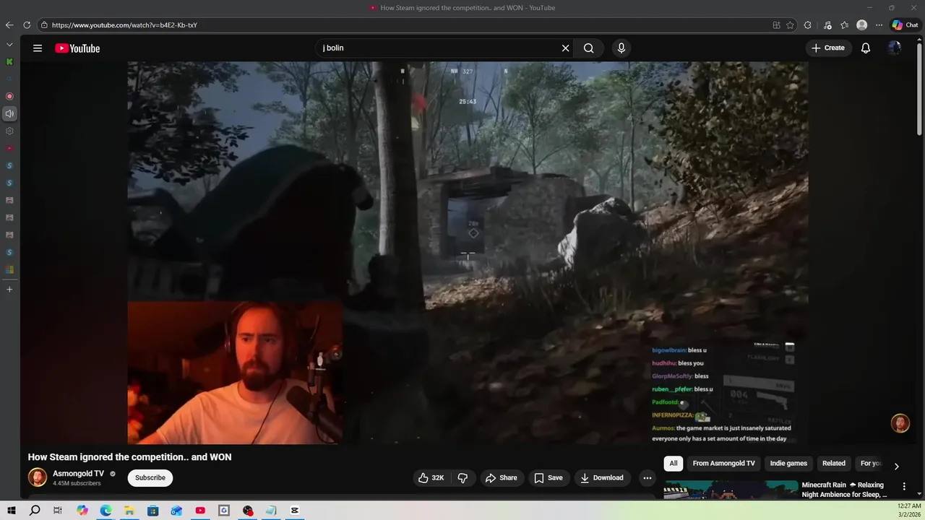Switch to the audio-playing speaker tab in sidebar
This screenshot has width=925, height=520.
coord(9,113)
